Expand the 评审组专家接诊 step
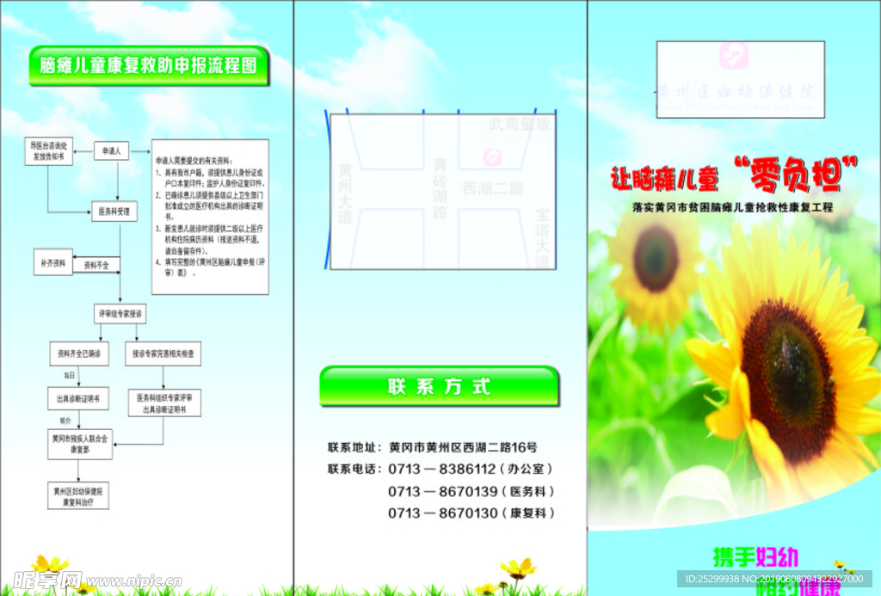The width and height of the screenshot is (881, 596). (x=120, y=315)
